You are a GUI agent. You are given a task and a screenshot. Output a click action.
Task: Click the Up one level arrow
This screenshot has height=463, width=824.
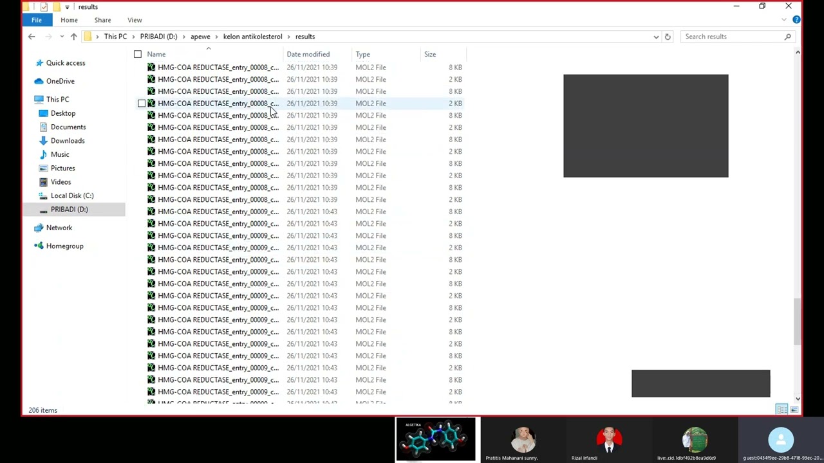pos(73,37)
